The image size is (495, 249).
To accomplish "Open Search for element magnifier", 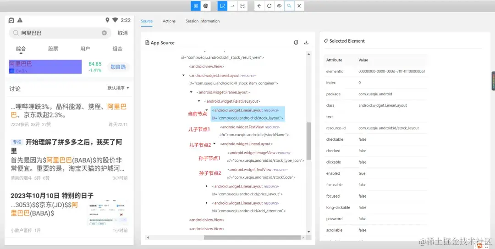I will tap(289, 6).
